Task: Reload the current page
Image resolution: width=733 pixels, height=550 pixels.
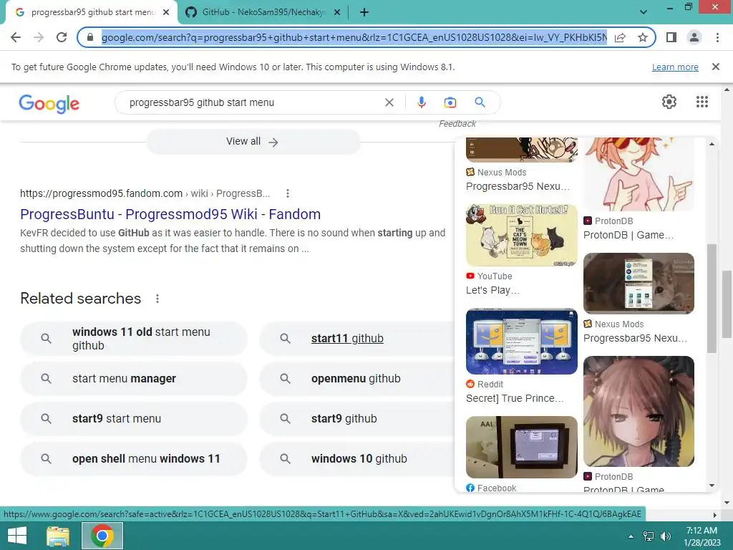Action: pos(62,37)
